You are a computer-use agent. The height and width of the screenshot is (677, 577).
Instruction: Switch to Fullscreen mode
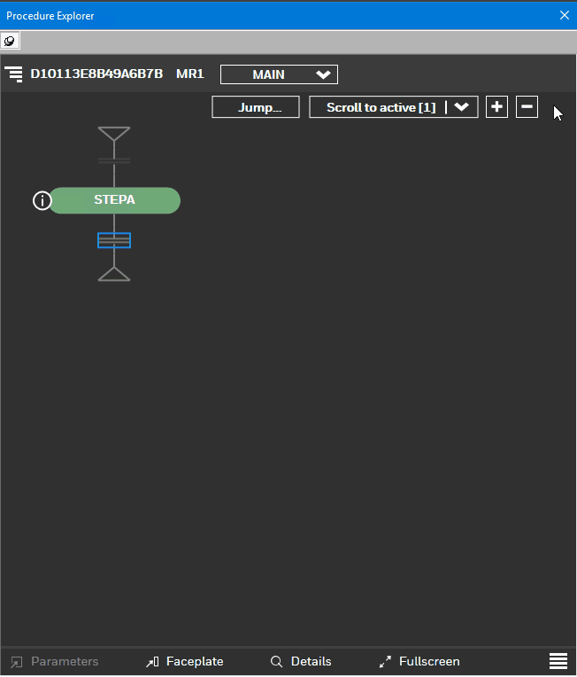click(x=419, y=661)
